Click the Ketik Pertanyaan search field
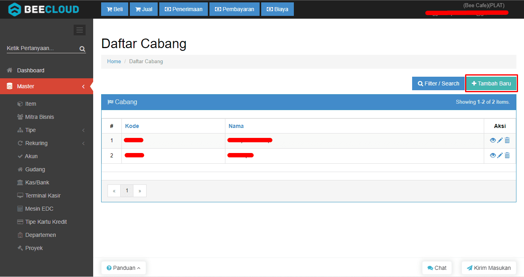The width and height of the screenshot is (524, 277). pos(41,48)
